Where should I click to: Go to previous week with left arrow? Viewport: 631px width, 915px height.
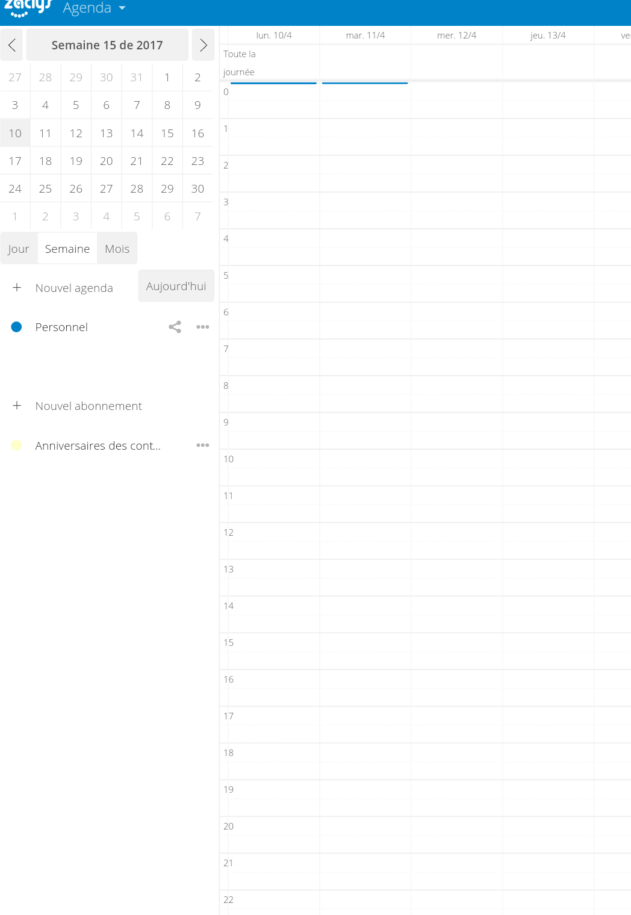pos(11,45)
